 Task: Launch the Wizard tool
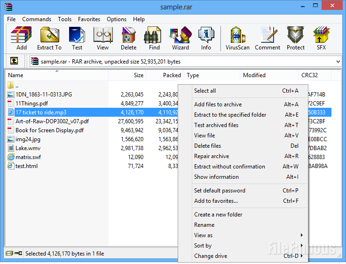(181, 35)
